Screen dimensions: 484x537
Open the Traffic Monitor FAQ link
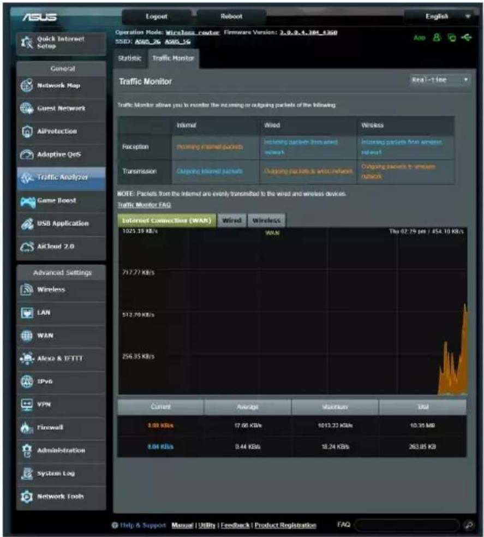pos(144,205)
